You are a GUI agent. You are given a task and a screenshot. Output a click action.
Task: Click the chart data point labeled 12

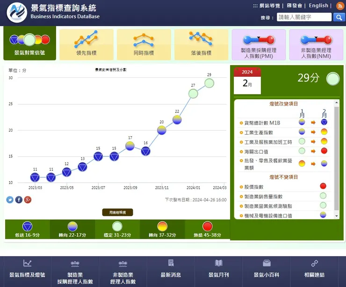point(67,172)
